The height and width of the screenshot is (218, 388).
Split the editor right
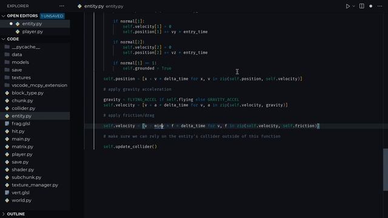pos(361,6)
